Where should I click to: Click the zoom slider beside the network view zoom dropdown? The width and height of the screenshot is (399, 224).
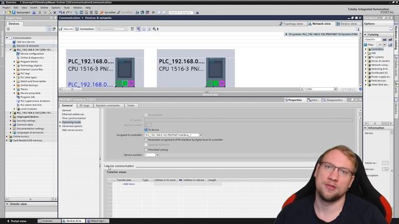pyautogui.click(x=348, y=89)
